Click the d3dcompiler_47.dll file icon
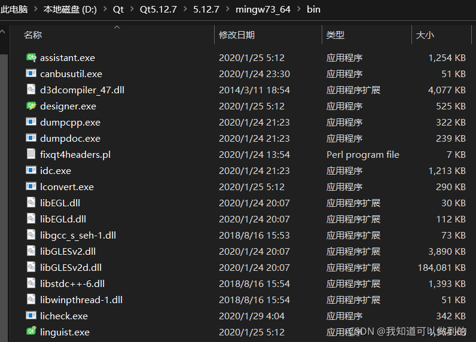Viewport: 476px width, 342px height. coord(31,90)
